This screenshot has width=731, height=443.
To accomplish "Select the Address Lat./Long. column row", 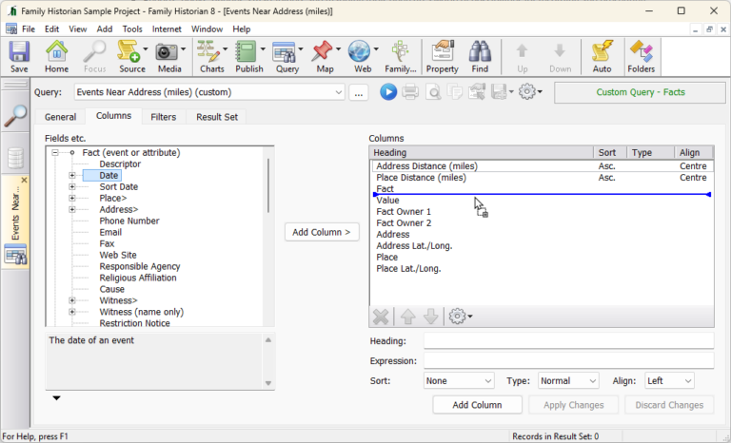I will 543,245.
